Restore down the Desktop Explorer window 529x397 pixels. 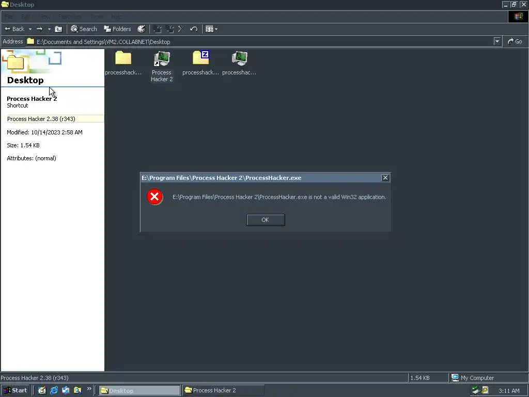pos(514,4)
